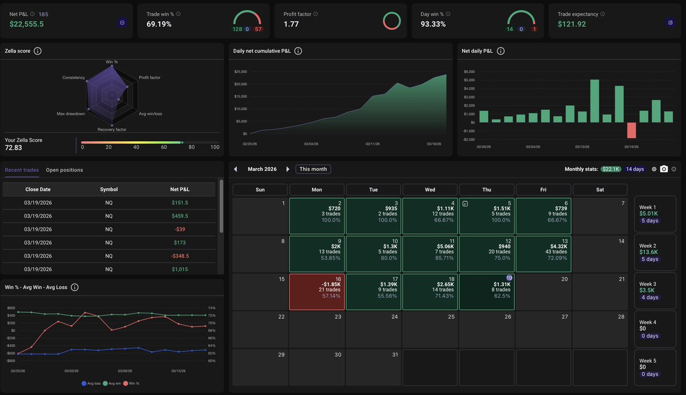Viewport: 686px width, 395px height.
Task: Open Win % - Avg Win - Avg Loss info icon
Action: [75, 287]
